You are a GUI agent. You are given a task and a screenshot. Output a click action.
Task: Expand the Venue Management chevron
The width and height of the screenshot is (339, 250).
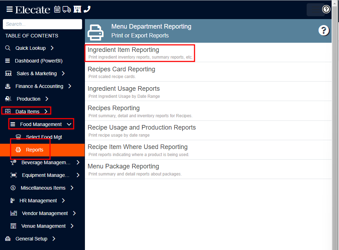click(x=72, y=226)
